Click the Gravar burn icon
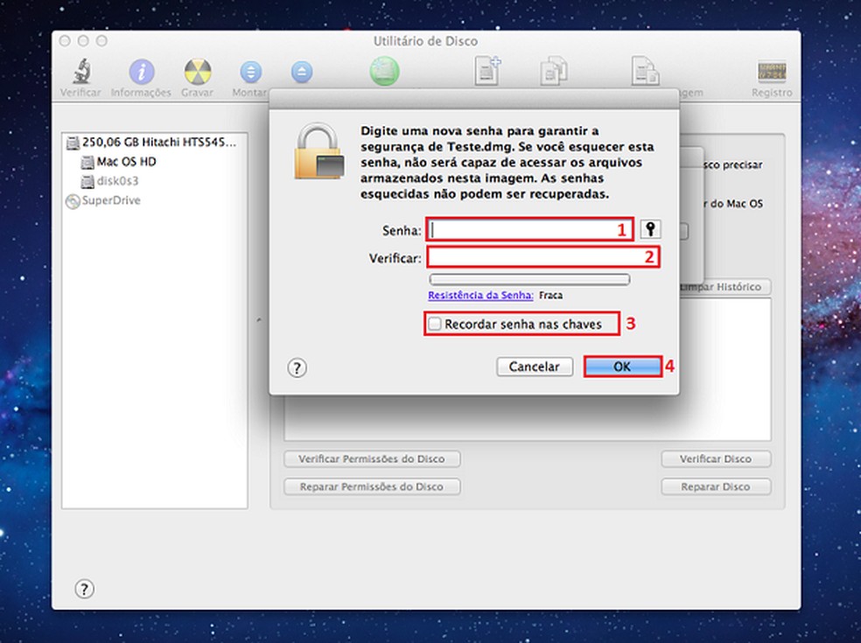 198,72
